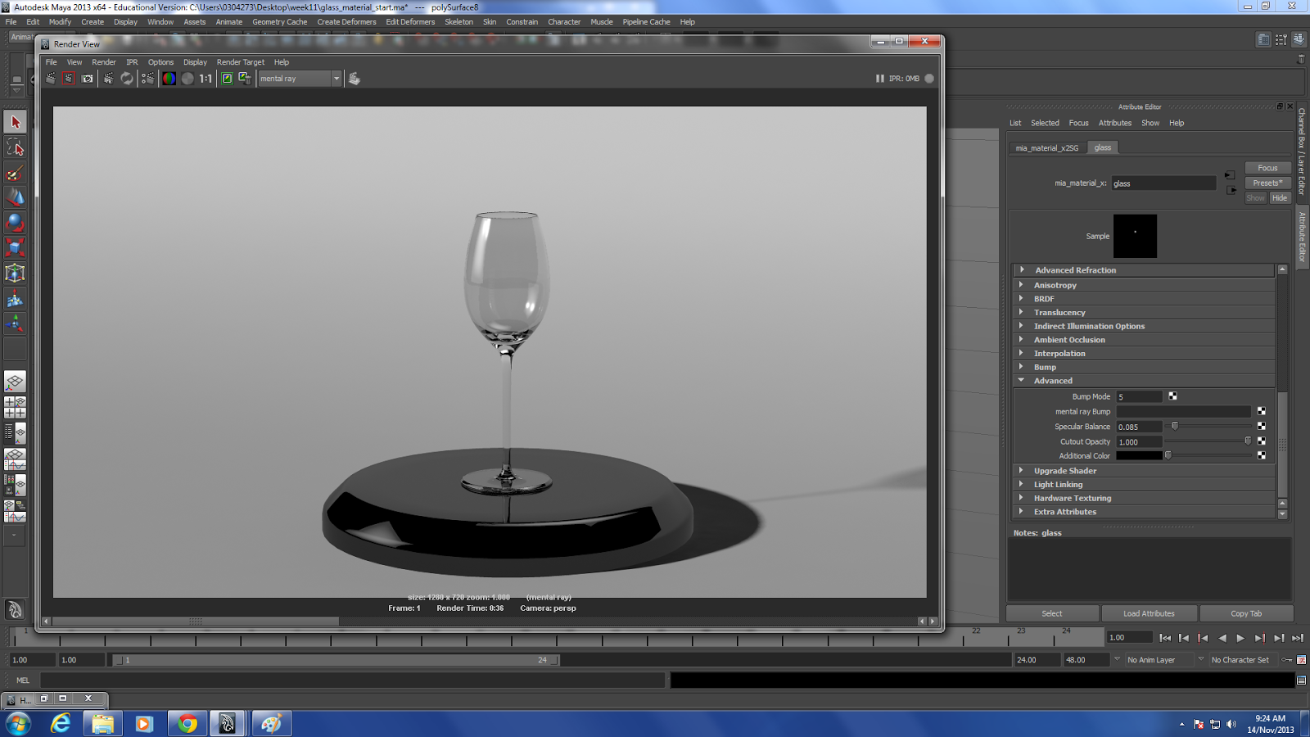Keep the current image in Render View
Image resolution: width=1310 pixels, height=737 pixels.
[x=227, y=79]
